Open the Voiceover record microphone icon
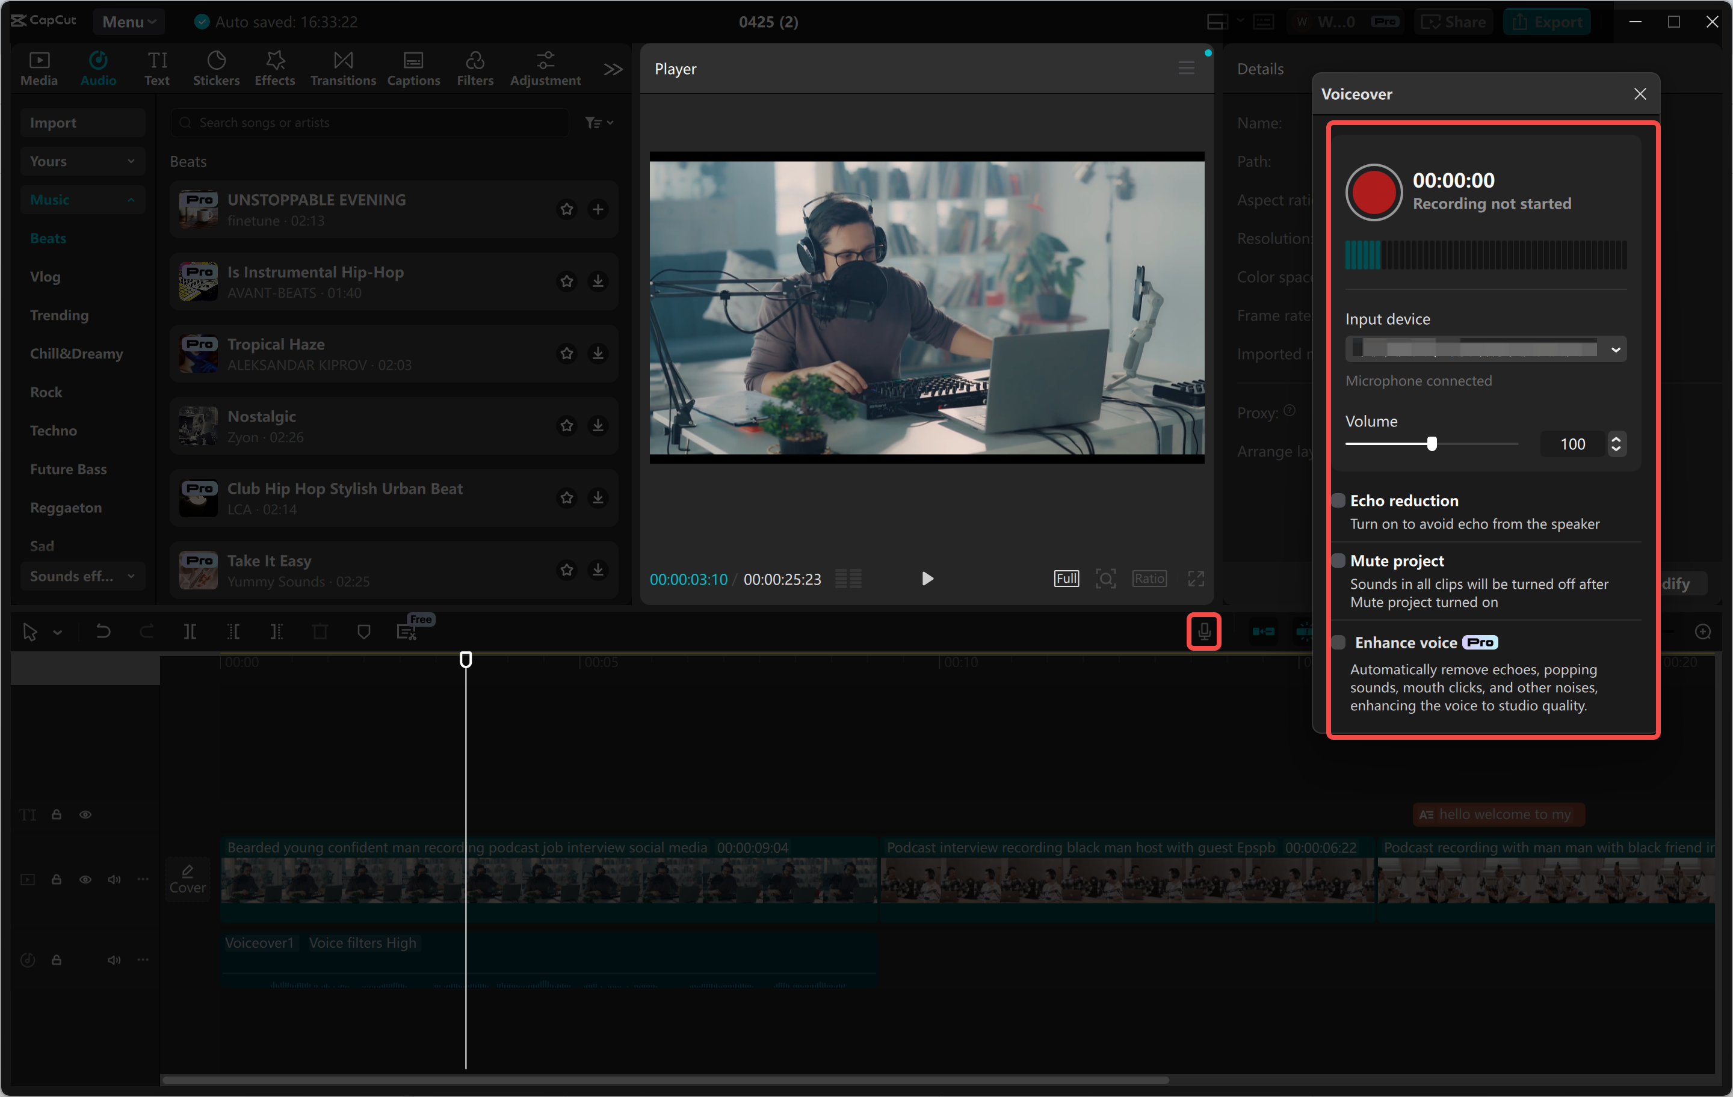Screen dimensions: 1733x1097 pyautogui.click(x=1204, y=631)
